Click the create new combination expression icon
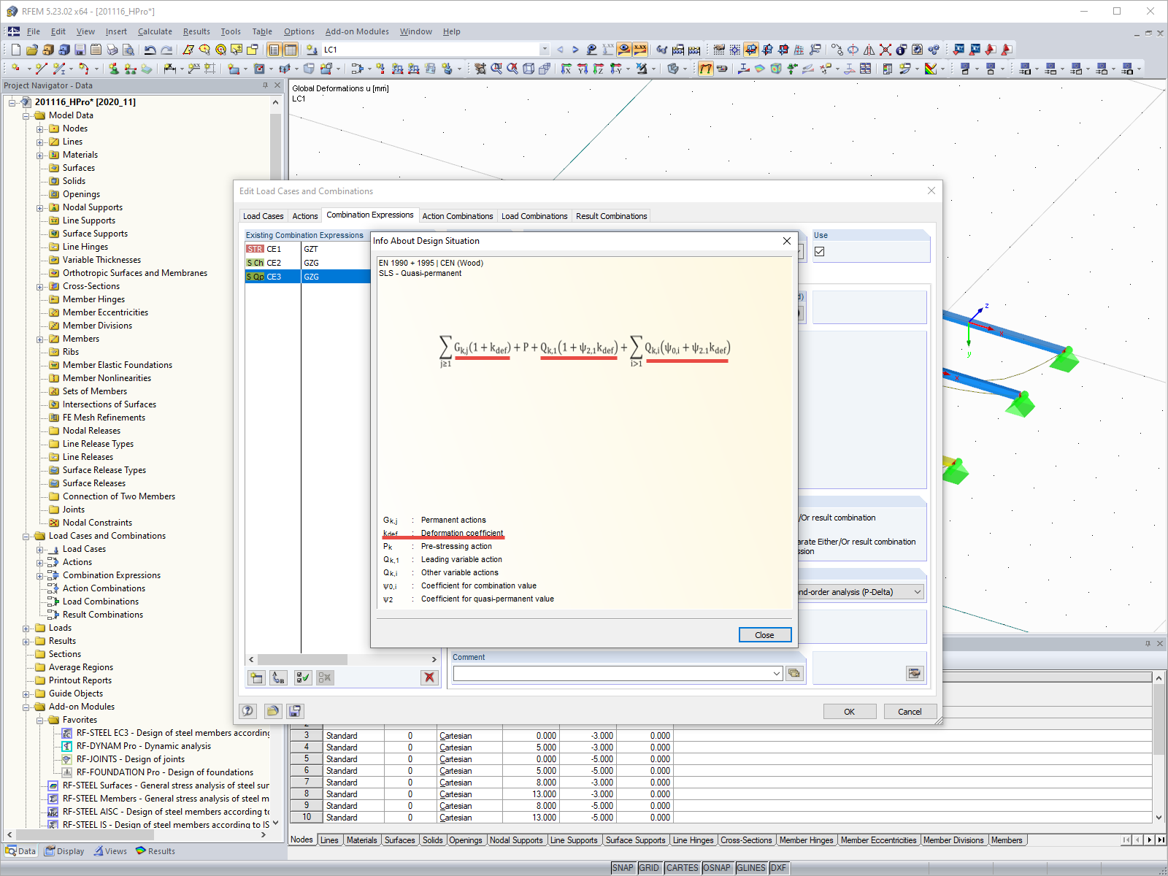Viewport: 1168px width, 876px height. click(x=256, y=677)
